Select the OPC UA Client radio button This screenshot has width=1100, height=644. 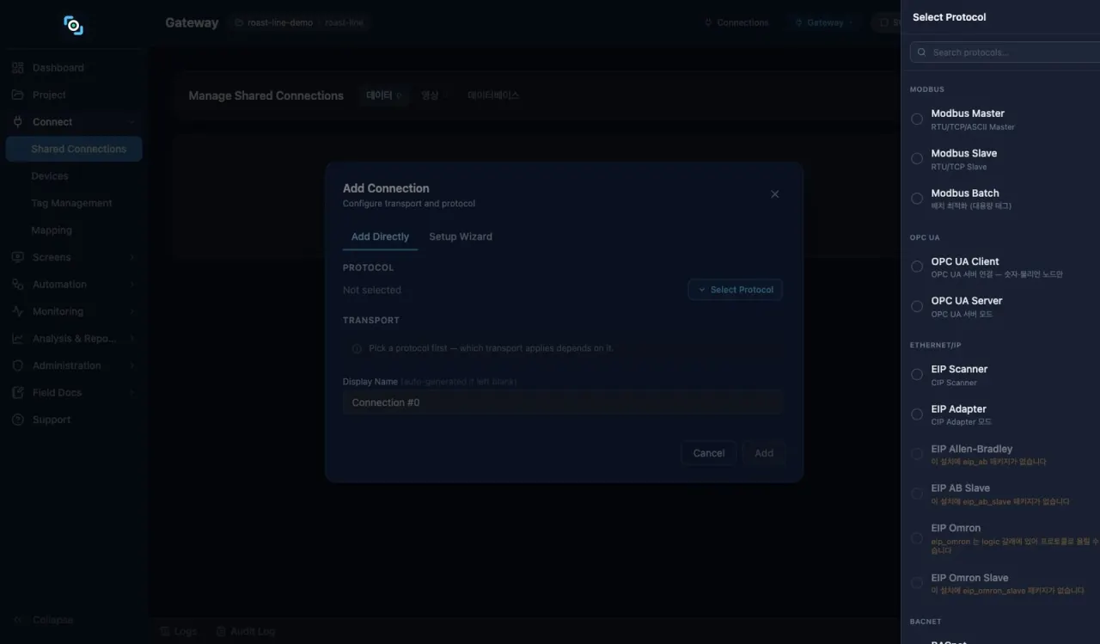pos(917,267)
